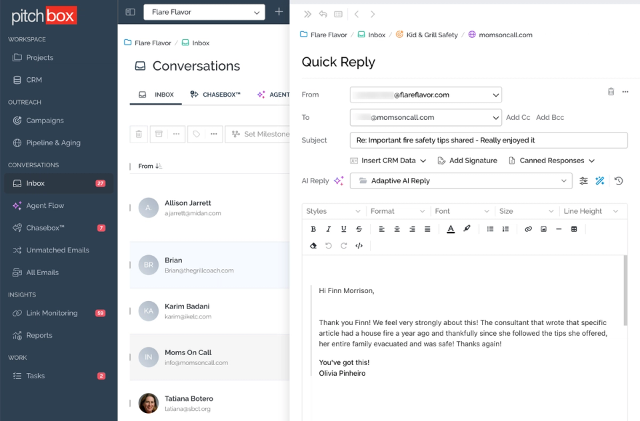Click the Subject input field

(x=489, y=141)
